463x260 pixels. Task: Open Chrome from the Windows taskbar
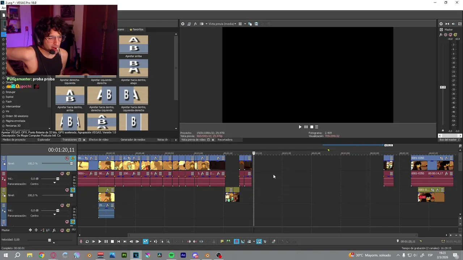tap(42, 255)
